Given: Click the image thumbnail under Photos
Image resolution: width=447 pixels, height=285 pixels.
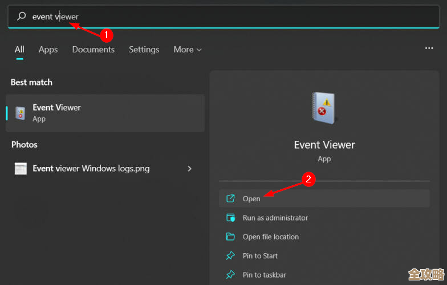Looking at the screenshot, I should [21, 169].
